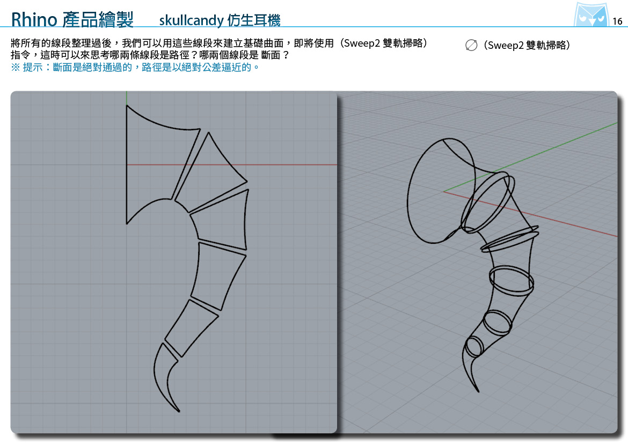Click the Sweep2 command icon
This screenshot has width=628, height=444.
(x=471, y=45)
